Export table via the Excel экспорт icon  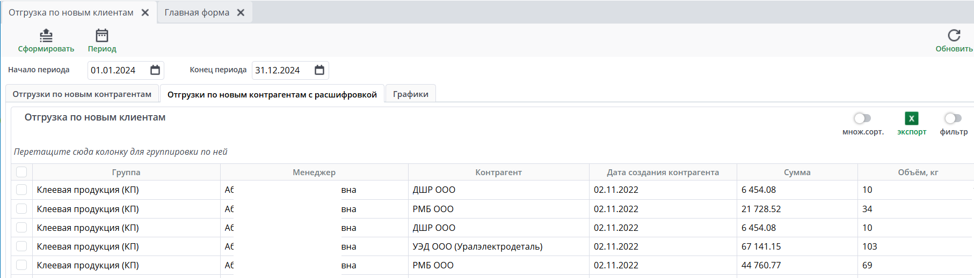911,118
